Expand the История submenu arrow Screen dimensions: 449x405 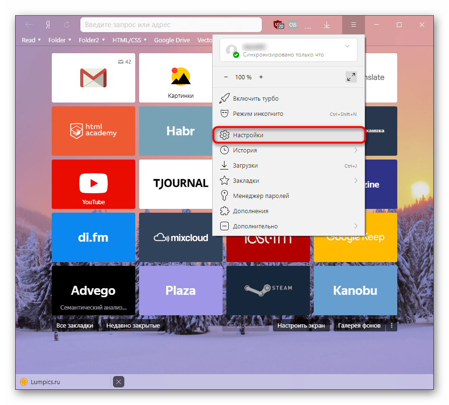tap(355, 150)
